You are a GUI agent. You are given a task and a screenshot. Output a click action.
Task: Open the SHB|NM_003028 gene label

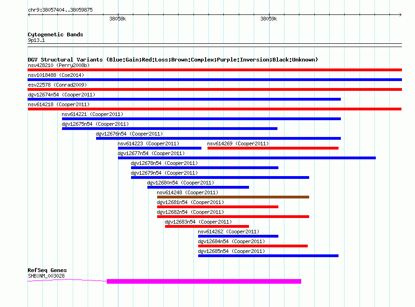tap(46, 276)
